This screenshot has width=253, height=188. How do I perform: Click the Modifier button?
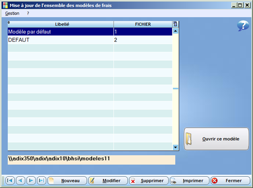tap(108, 181)
